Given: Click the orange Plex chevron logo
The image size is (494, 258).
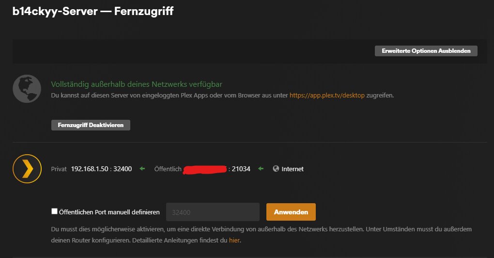Looking at the screenshot, I should pos(27,169).
